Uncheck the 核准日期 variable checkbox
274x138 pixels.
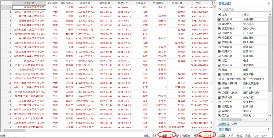coord(219,42)
